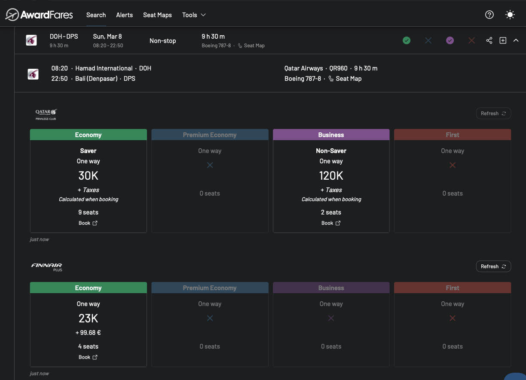The height and width of the screenshot is (380, 526).
Task: Select Finnair Premium Economy header
Action: point(210,288)
